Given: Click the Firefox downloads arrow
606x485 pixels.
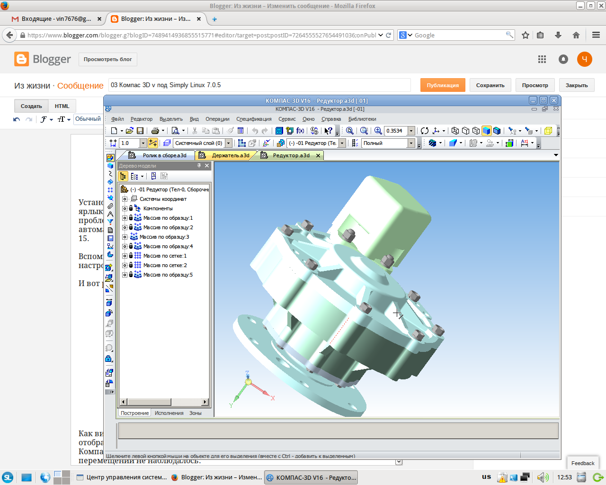Looking at the screenshot, I should tap(558, 35).
